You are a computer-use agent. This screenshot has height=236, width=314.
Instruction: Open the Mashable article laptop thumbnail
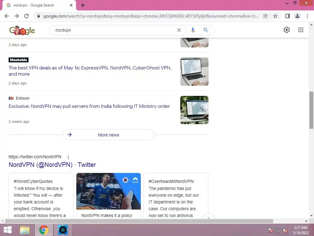(194, 72)
